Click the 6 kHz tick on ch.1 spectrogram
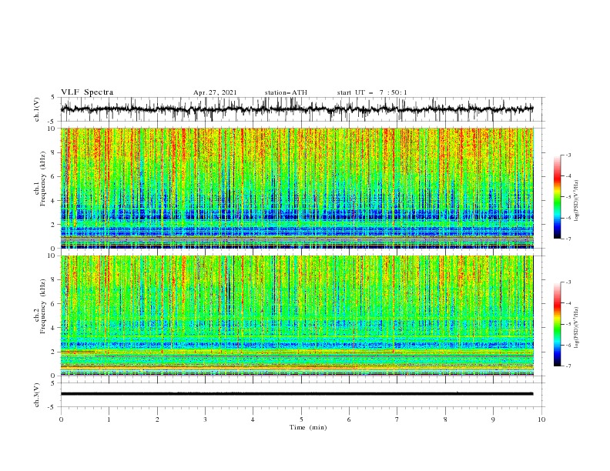This screenshot has width=610, height=471. click(54, 176)
